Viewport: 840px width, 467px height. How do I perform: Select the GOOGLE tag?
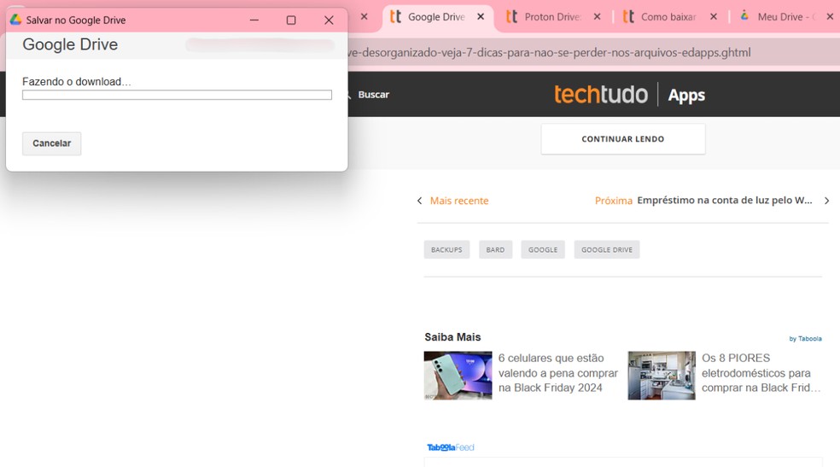click(x=543, y=249)
